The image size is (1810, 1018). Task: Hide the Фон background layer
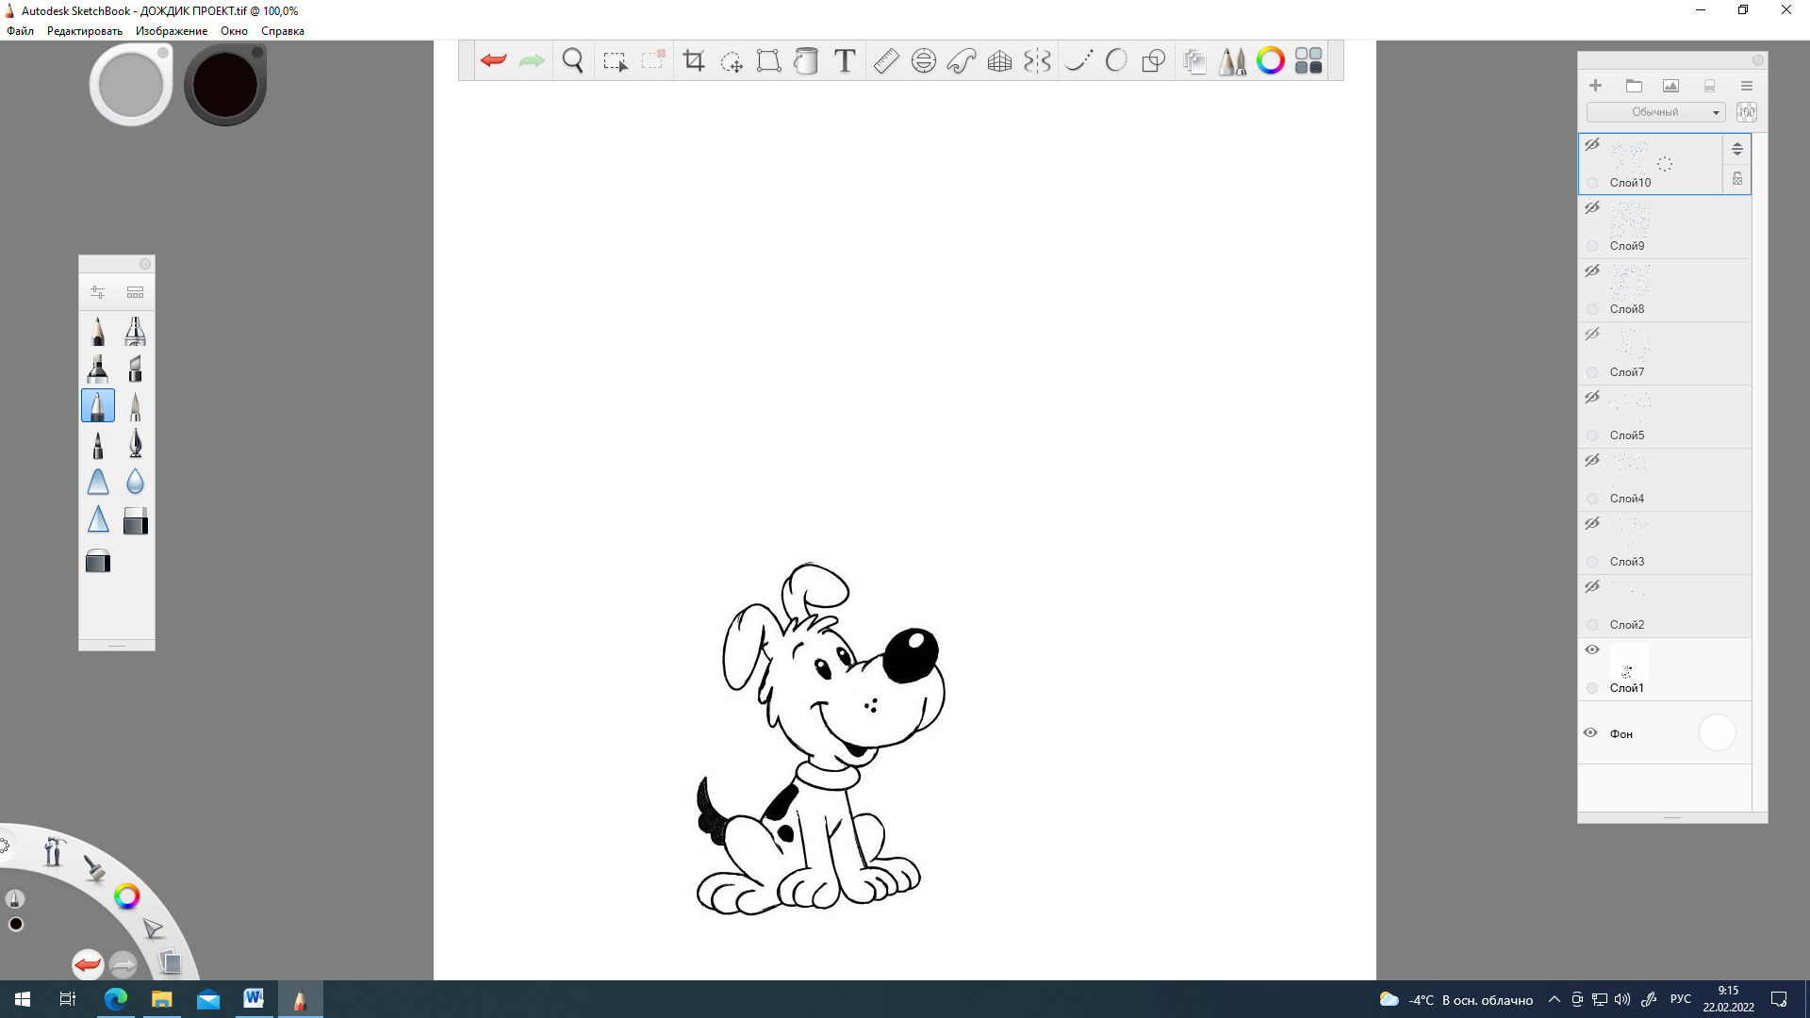pos(1590,732)
